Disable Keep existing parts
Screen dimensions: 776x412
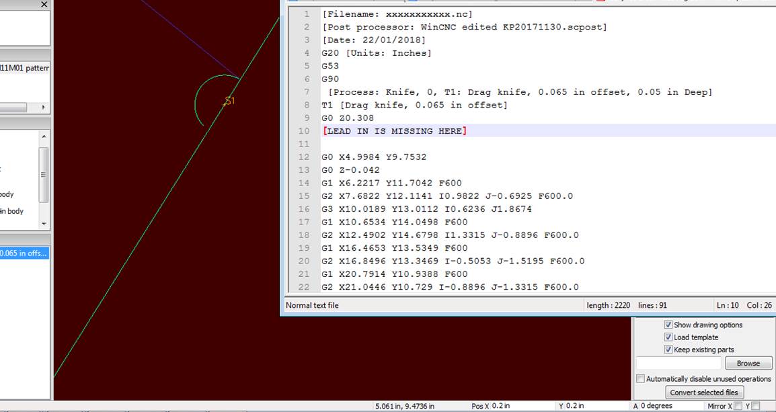668,349
